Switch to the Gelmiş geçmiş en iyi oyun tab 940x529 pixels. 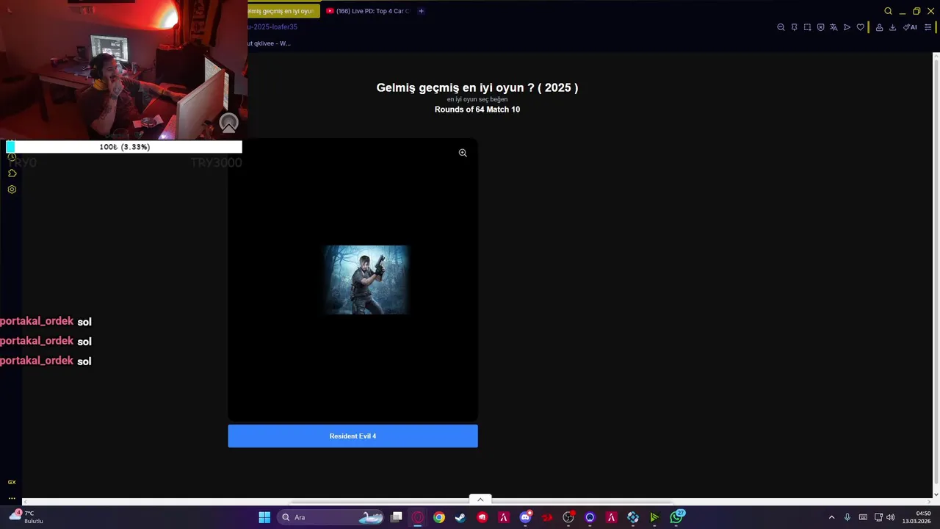point(283,11)
